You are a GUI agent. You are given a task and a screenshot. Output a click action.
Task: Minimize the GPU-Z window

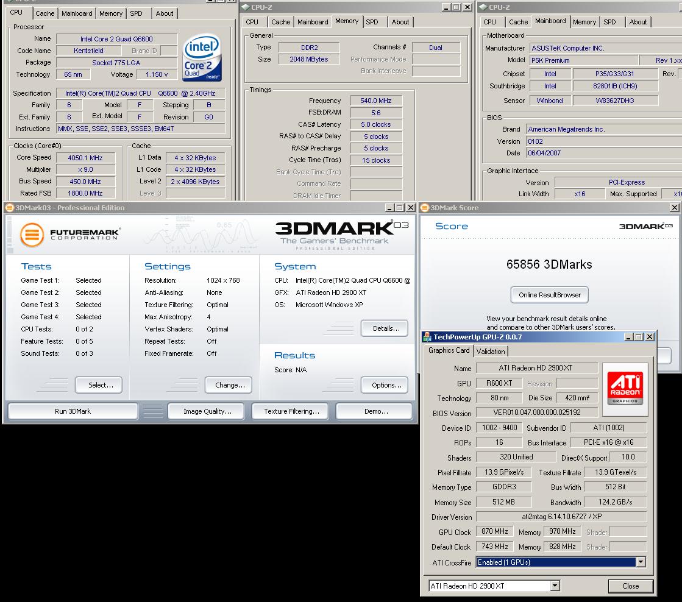[x=629, y=337]
